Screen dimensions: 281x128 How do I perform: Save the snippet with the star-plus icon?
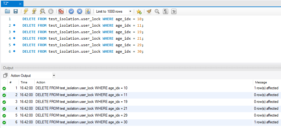[x=139, y=11]
